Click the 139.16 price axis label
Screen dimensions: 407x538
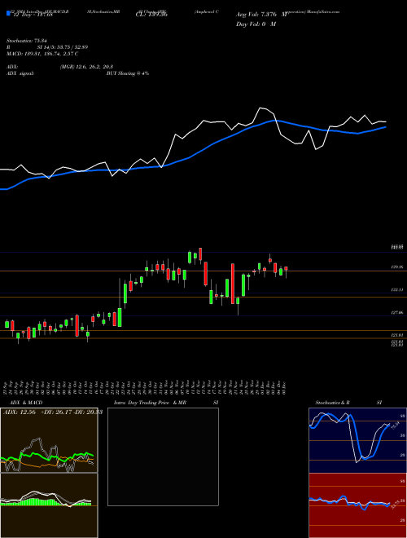[x=396, y=267]
